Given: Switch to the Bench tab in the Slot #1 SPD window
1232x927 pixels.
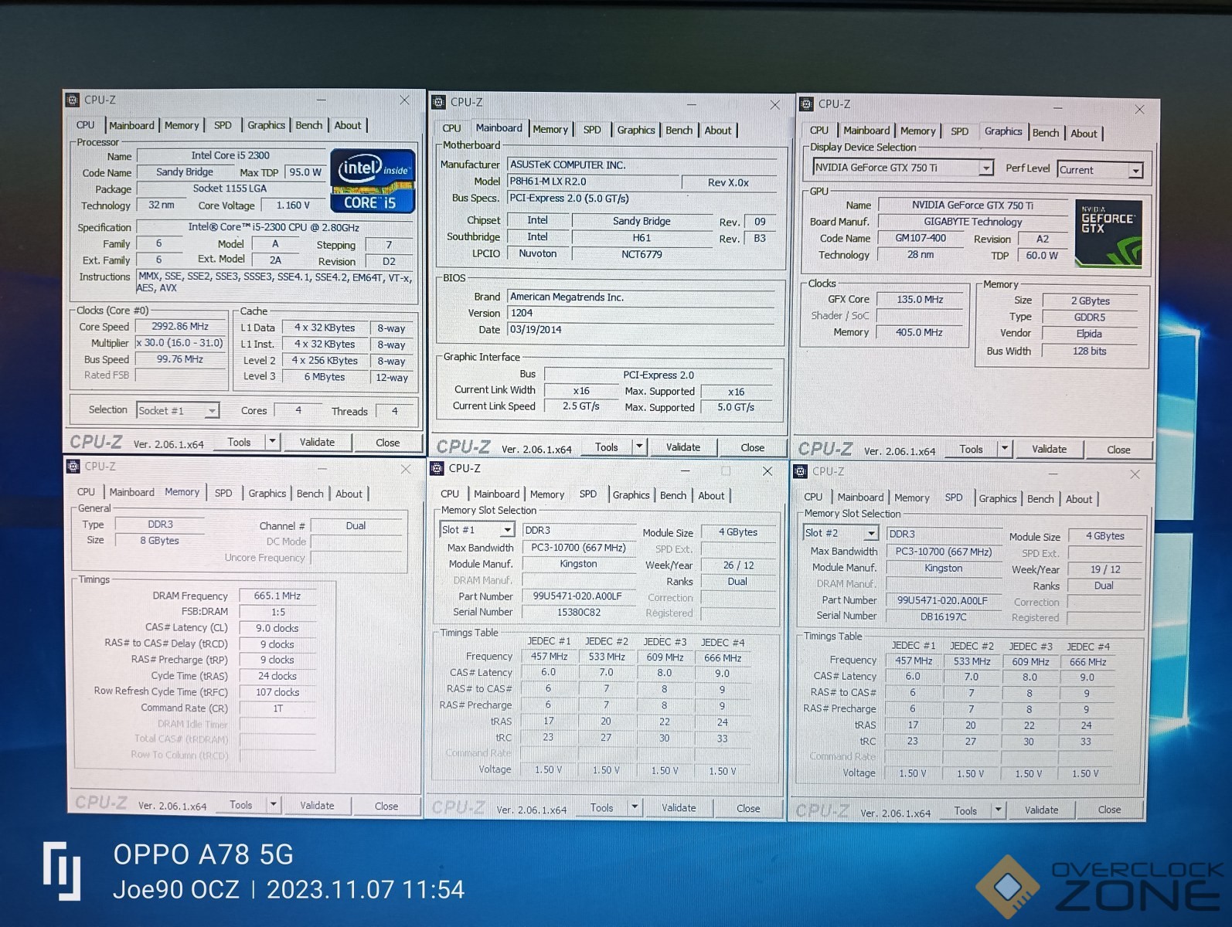Looking at the screenshot, I should point(673,495).
